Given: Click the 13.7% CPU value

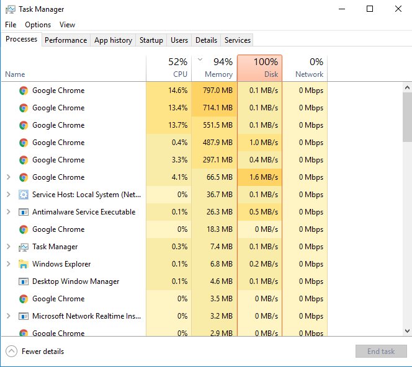Looking at the screenshot, I should 178,125.
